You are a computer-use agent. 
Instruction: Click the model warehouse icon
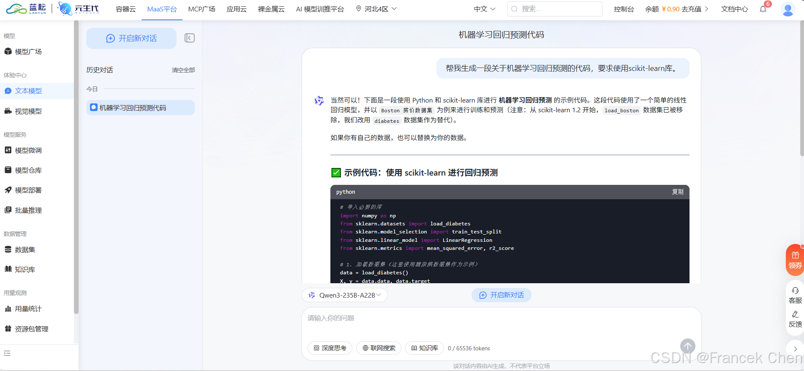[8, 170]
